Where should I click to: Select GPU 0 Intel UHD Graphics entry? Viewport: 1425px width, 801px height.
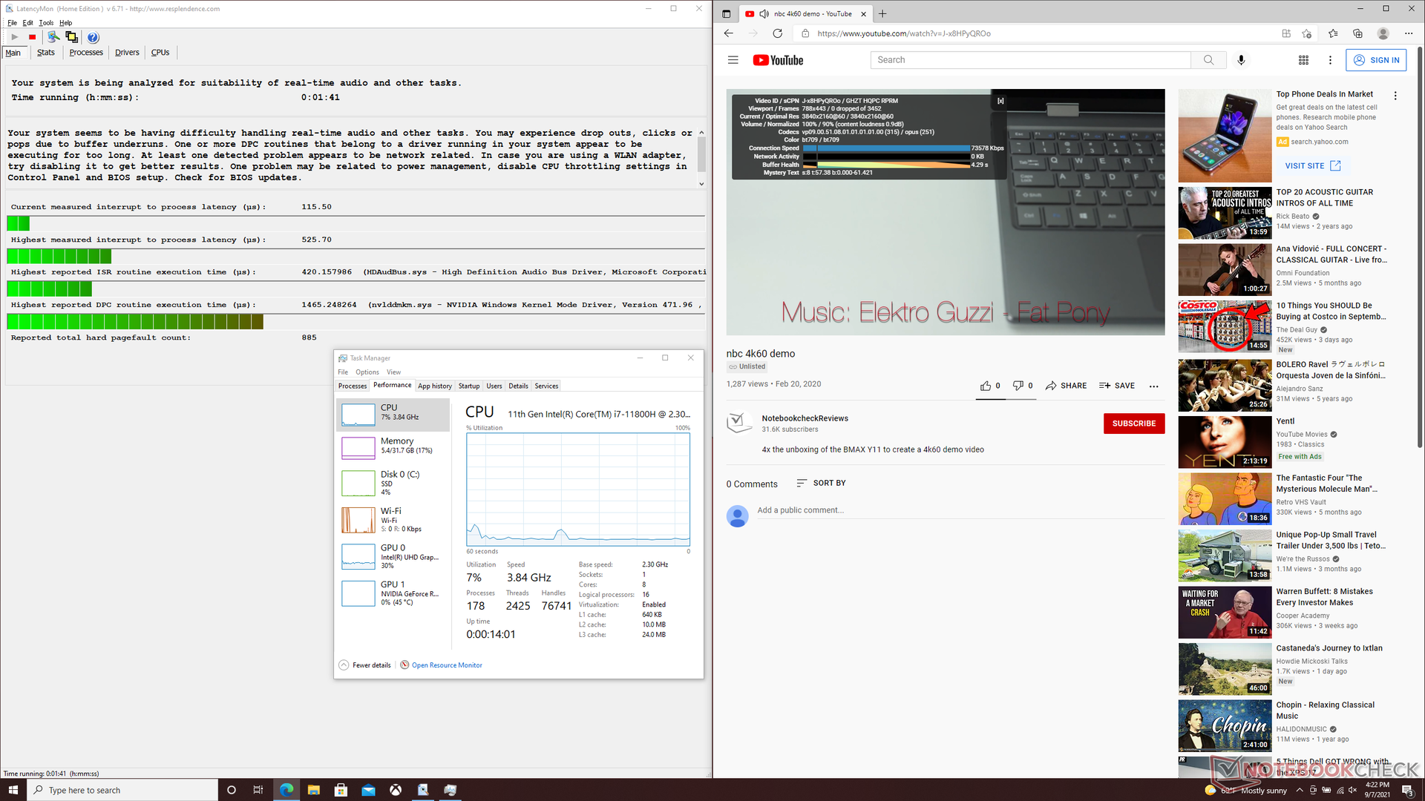[393, 556]
